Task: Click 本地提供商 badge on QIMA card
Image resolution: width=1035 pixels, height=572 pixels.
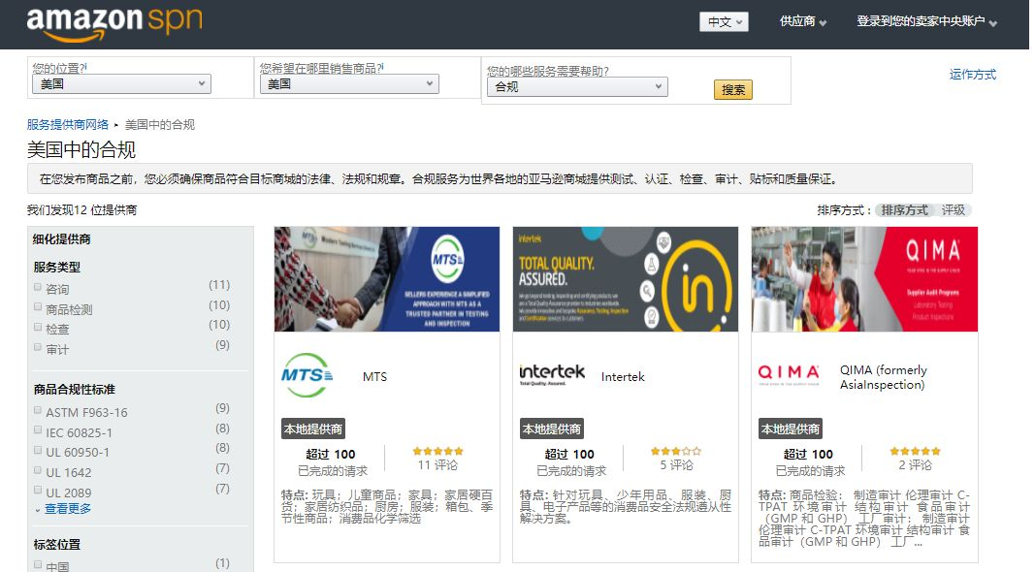Action: tap(791, 429)
